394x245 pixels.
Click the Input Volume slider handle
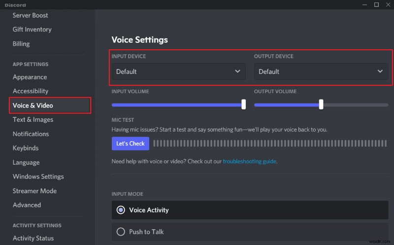coord(243,104)
